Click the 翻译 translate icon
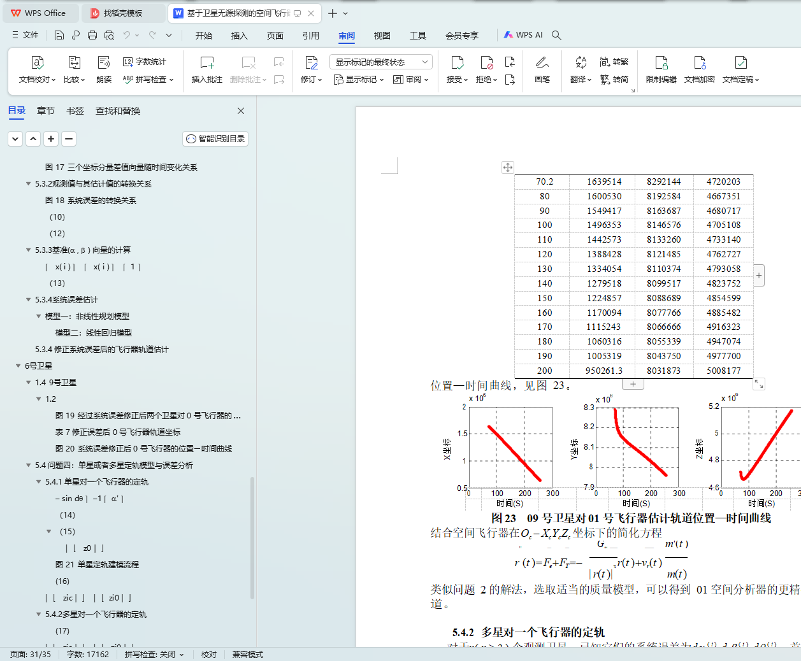Screen dimensions: 801x661 581,62
